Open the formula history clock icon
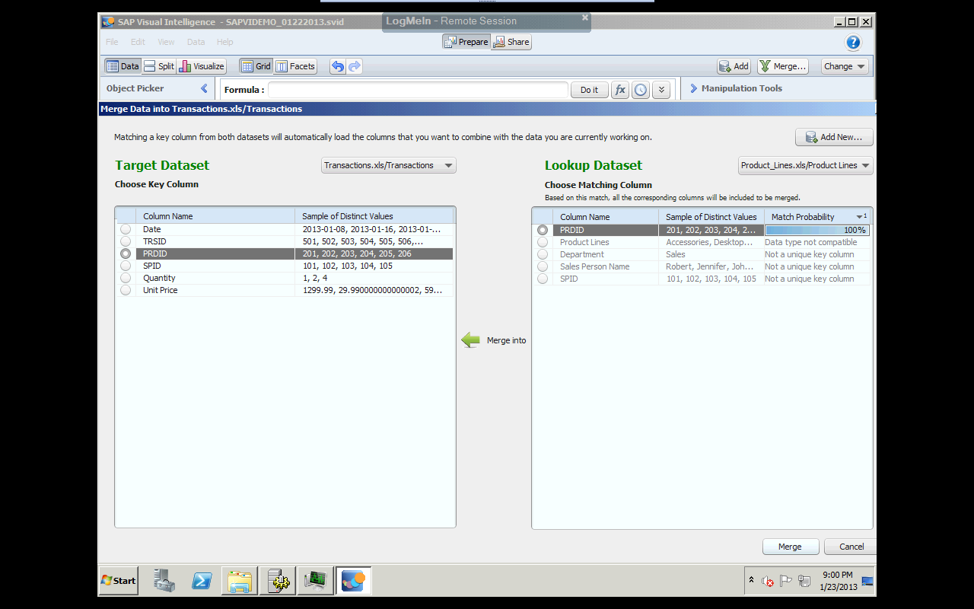Viewport: 974px width, 609px height. click(x=641, y=90)
